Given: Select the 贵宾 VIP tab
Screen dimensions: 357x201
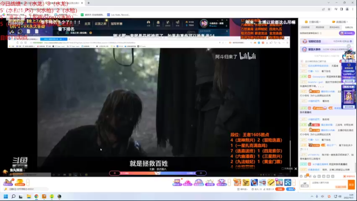Looking at the screenshot, I should [334, 27].
